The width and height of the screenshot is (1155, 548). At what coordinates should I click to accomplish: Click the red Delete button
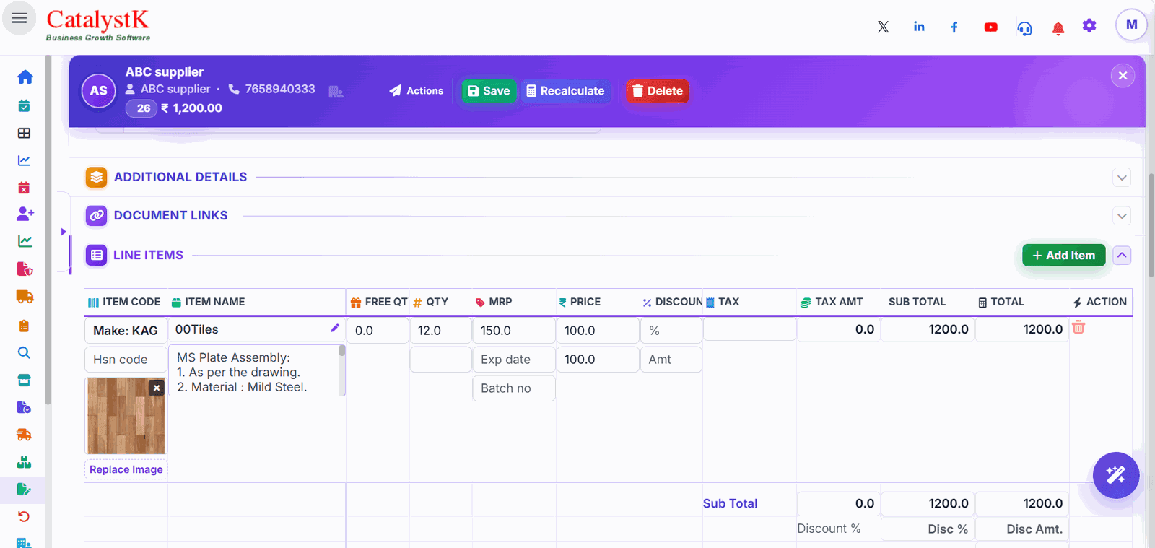coord(658,91)
